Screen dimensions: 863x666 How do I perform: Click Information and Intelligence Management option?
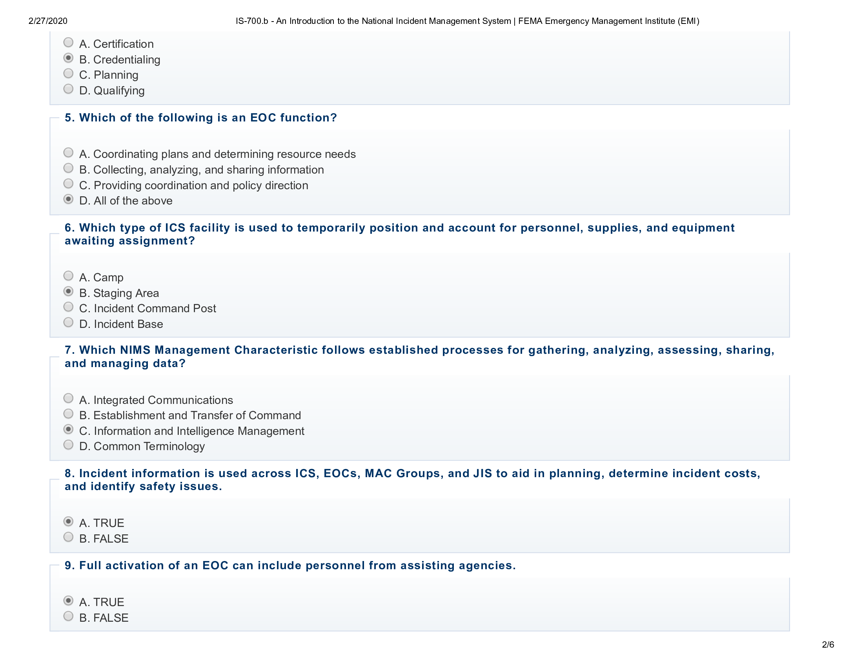tap(68, 429)
